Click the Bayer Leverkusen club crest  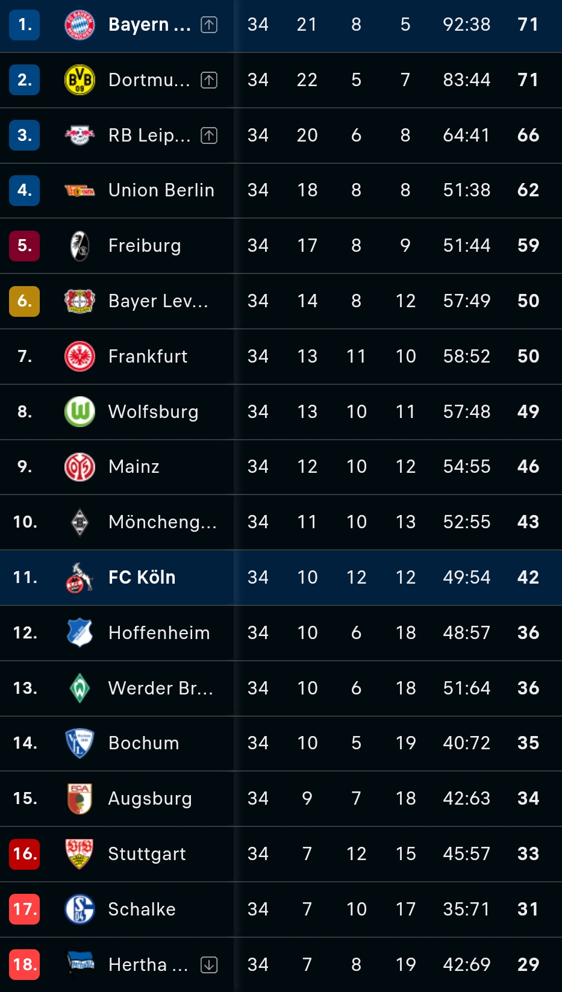[x=80, y=301]
